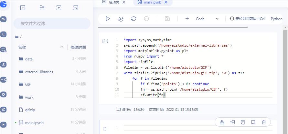
Task: Click the save notebook icon
Action: tap(167, 19)
